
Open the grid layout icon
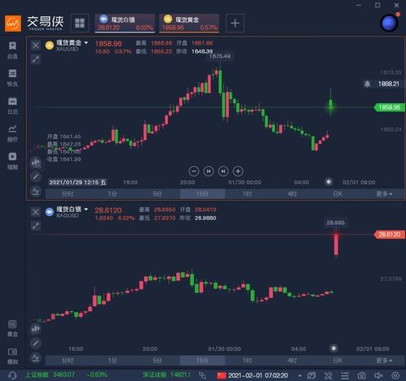pyautogui.click(x=80, y=23)
